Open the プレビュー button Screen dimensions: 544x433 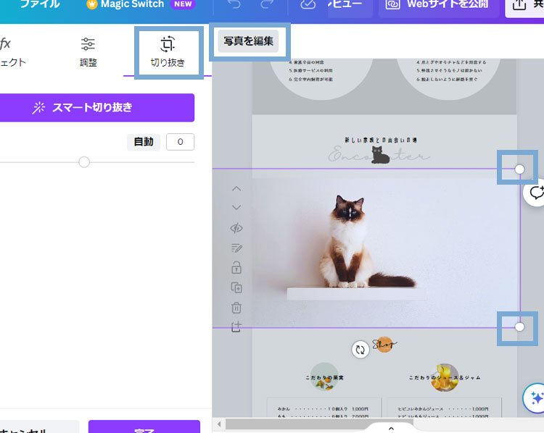tap(350, 7)
